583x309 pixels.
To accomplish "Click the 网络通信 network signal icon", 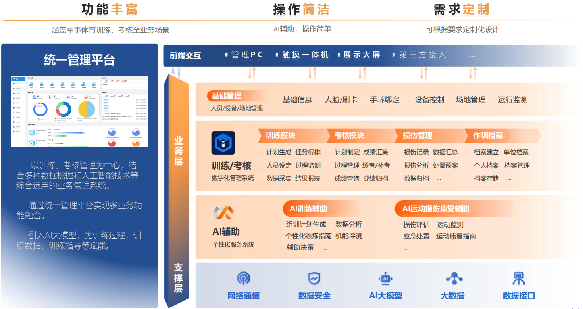I will [x=243, y=278].
